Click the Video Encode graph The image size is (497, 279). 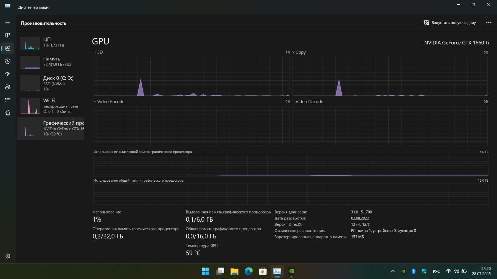[192, 126]
